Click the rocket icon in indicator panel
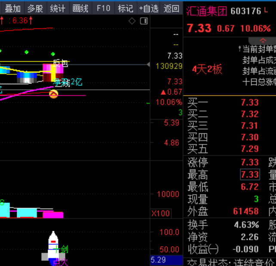 point(53,248)
